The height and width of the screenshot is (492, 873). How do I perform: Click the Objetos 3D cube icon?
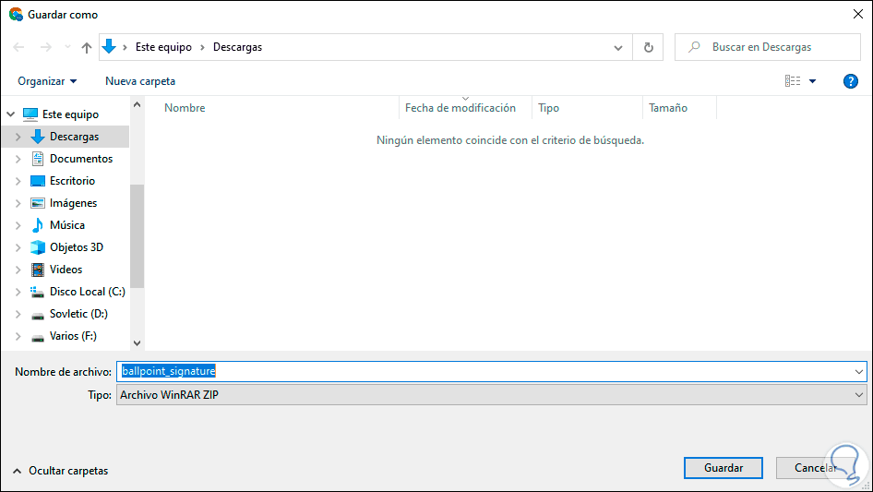[x=37, y=247]
